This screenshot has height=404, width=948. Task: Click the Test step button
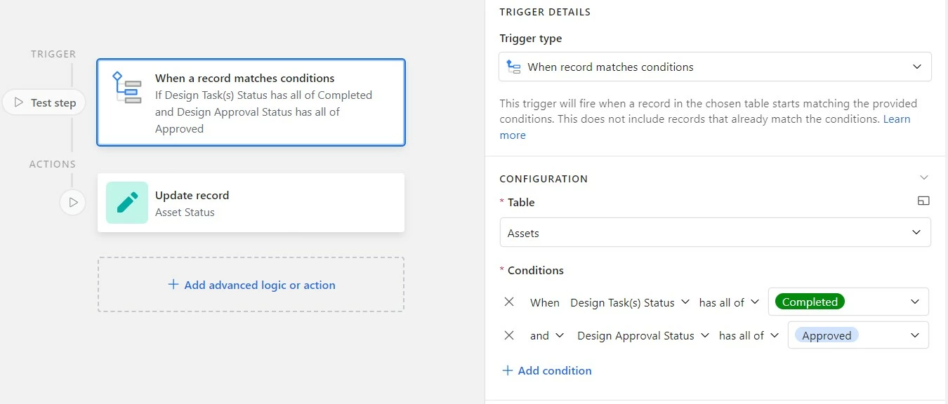pos(44,102)
